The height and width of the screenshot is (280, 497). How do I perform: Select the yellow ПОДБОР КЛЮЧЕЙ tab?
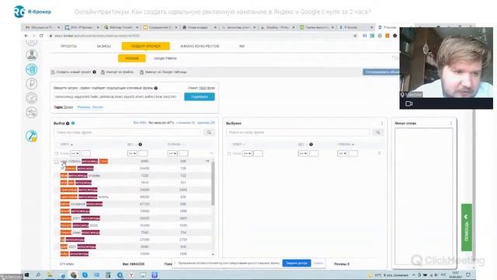pyautogui.click(x=145, y=47)
